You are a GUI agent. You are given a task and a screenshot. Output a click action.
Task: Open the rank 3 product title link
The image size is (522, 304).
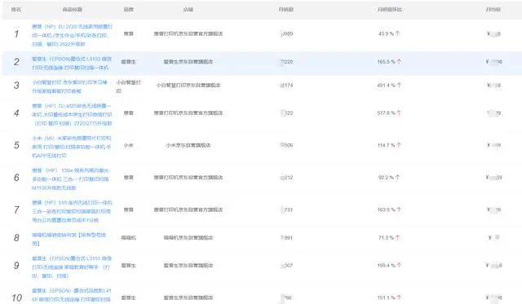70,86
